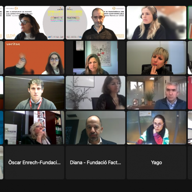Click the man in black jacket tile

tap(96, 23)
